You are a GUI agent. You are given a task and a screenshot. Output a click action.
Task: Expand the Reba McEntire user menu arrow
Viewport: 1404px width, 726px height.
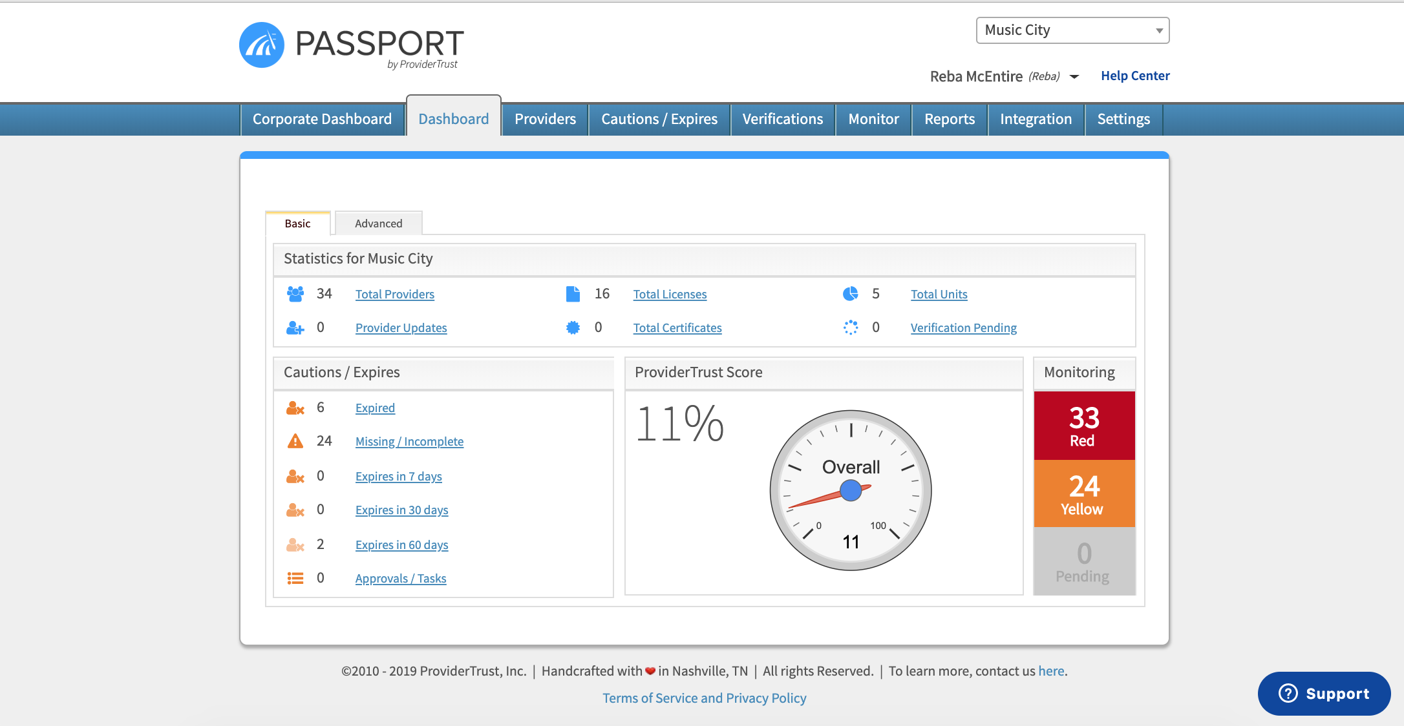(1074, 77)
